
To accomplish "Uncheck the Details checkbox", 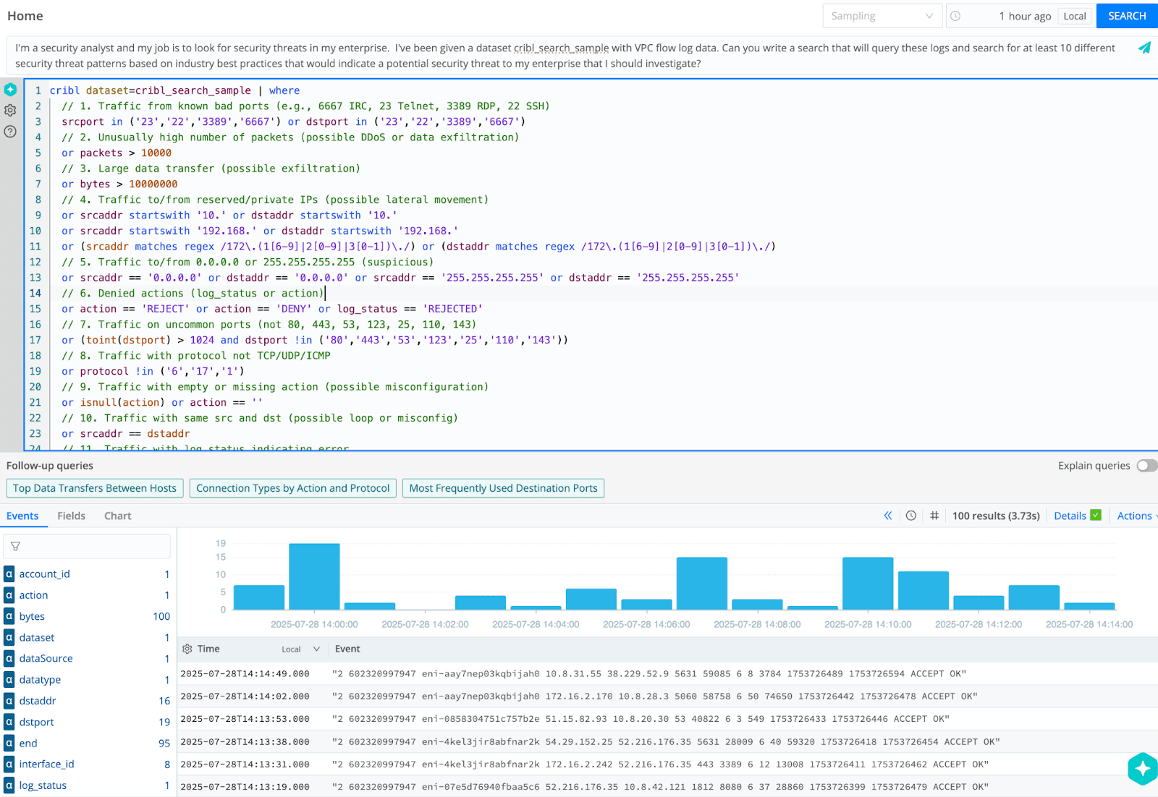I will (x=1096, y=515).
